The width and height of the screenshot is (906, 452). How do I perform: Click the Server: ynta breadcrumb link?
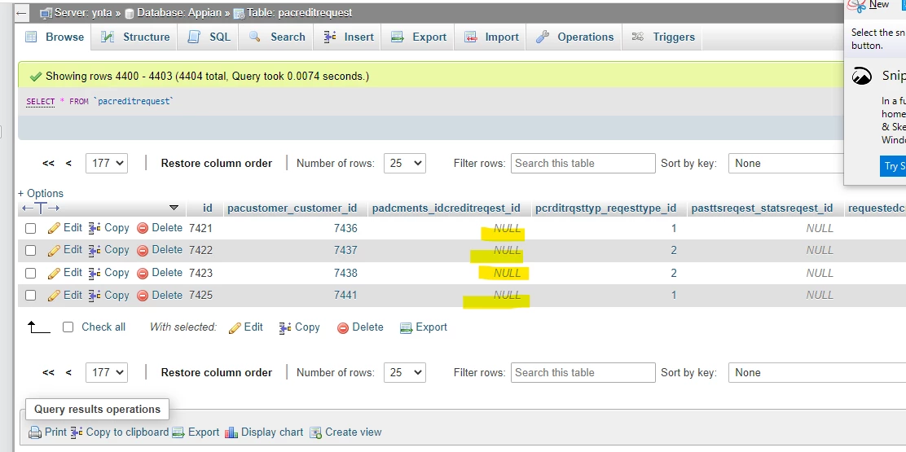82,13
